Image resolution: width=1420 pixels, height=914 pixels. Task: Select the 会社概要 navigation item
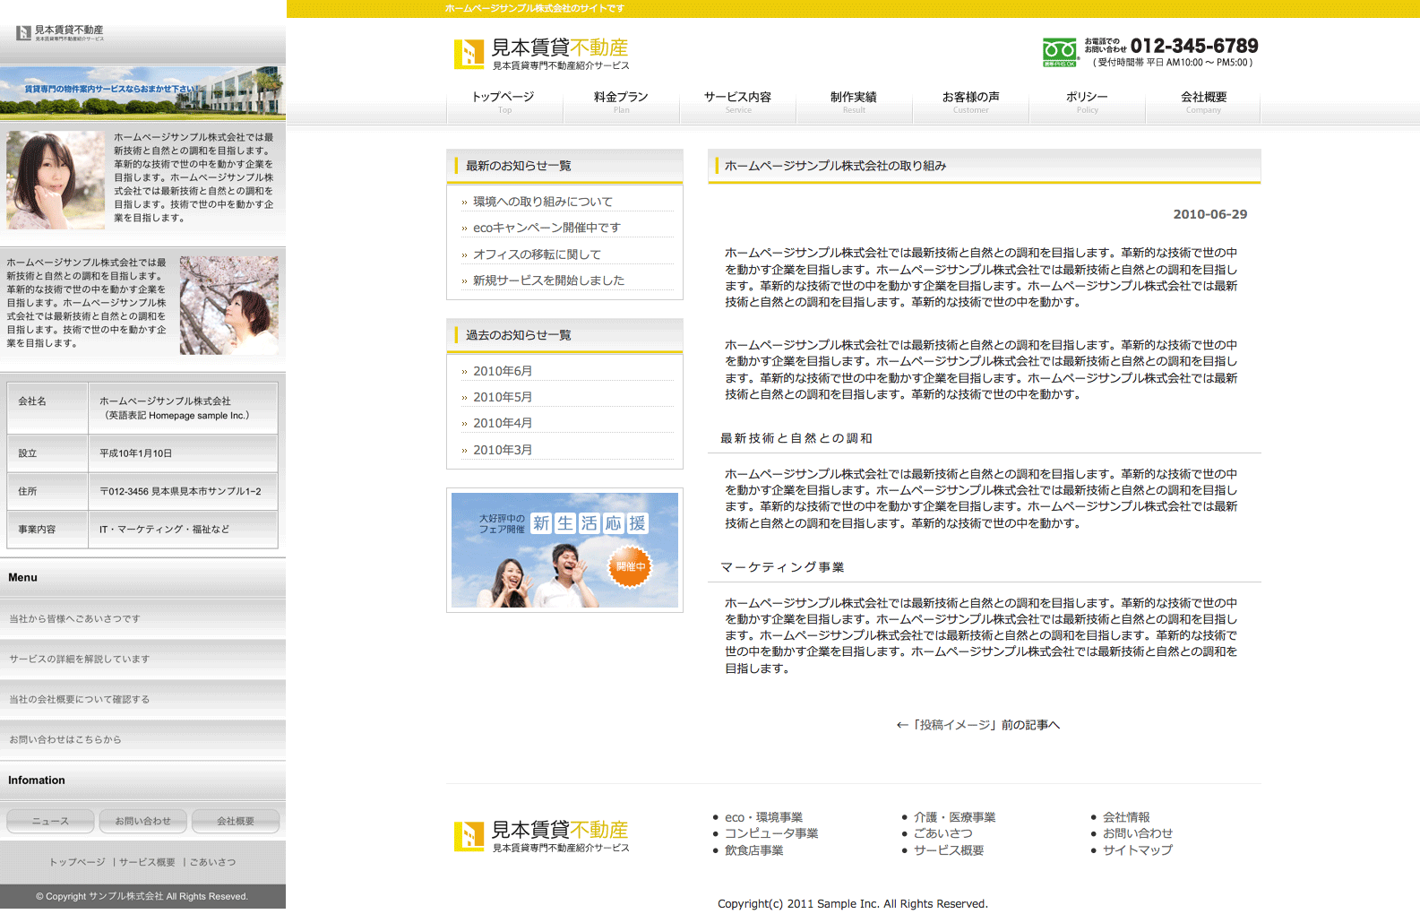click(x=1203, y=101)
